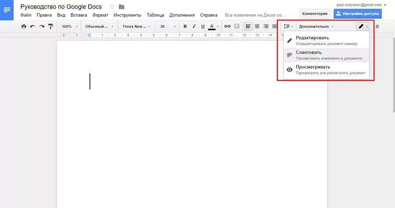Select the Просматривать mode option

[326, 69]
